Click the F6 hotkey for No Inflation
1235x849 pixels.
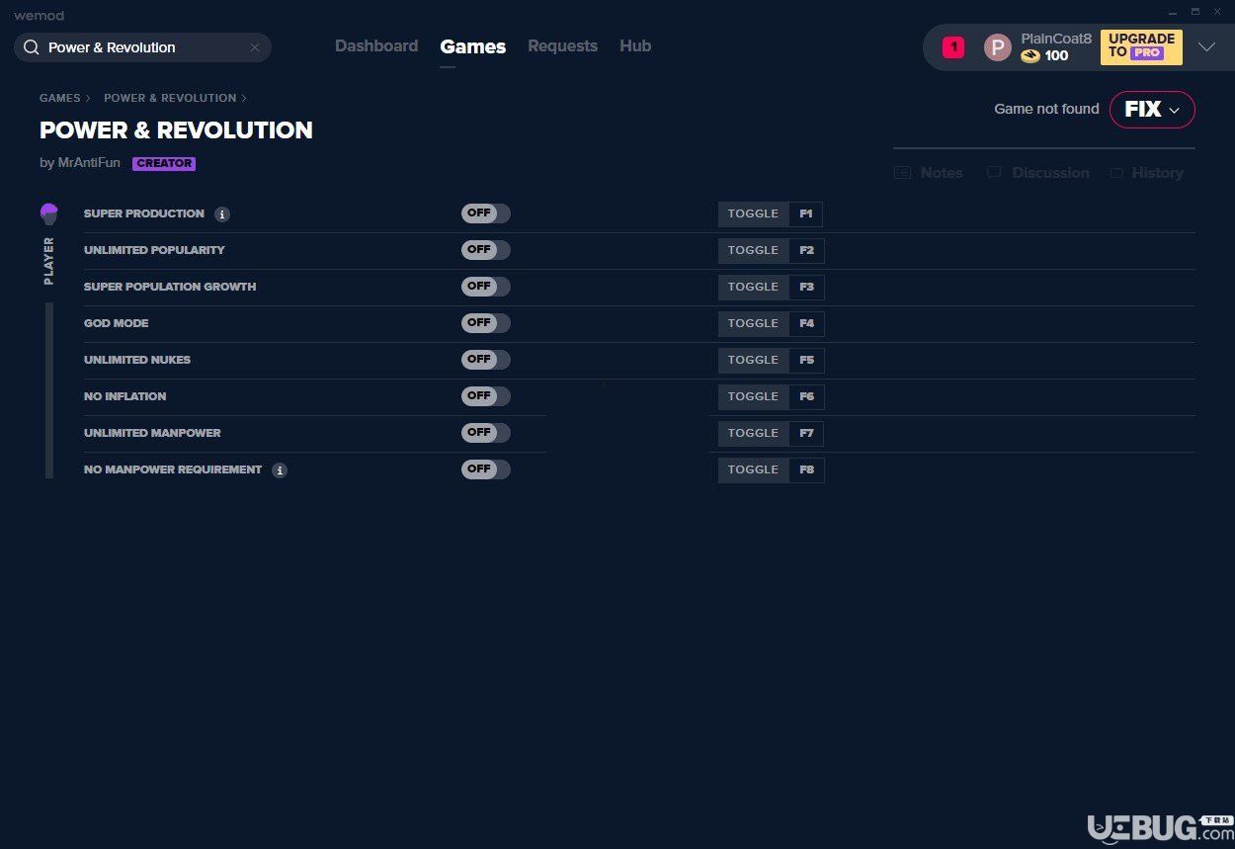pos(806,396)
